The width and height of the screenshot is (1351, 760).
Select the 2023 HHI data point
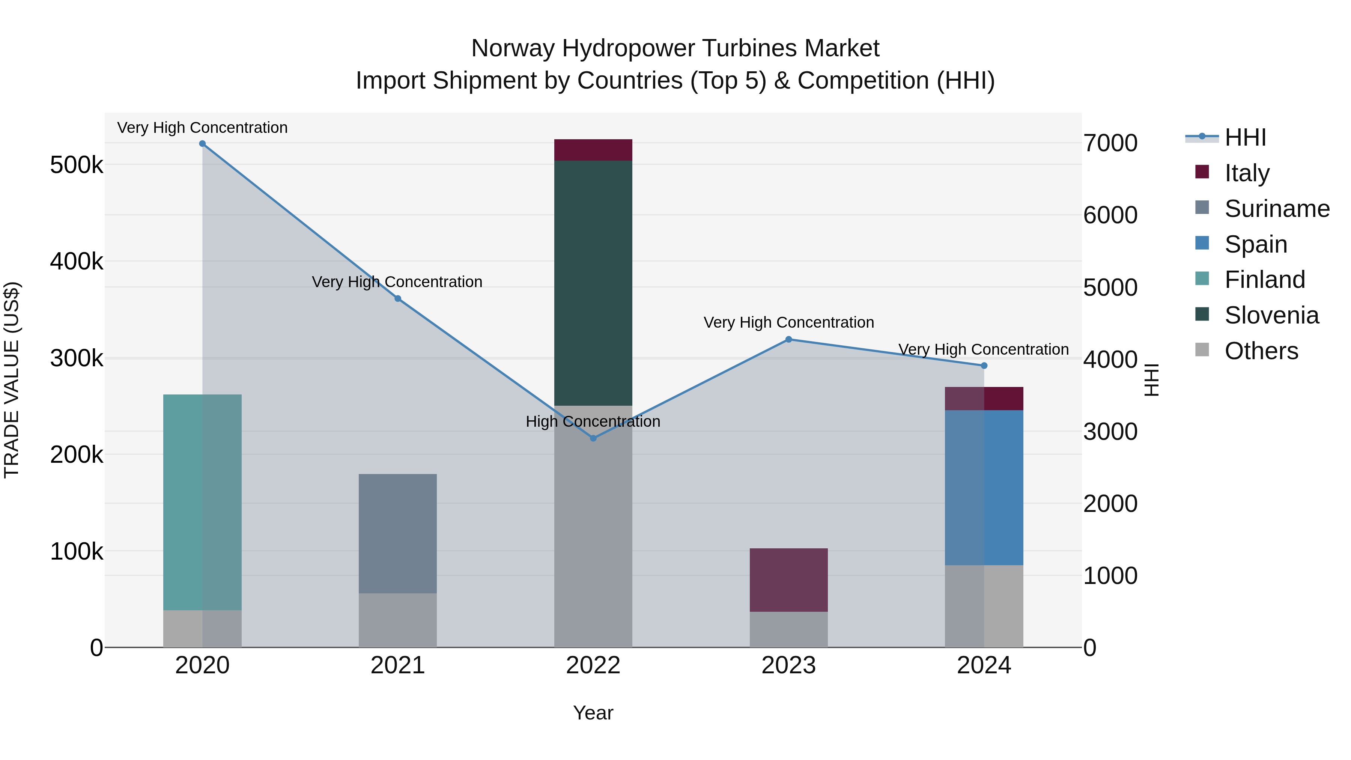coord(788,339)
